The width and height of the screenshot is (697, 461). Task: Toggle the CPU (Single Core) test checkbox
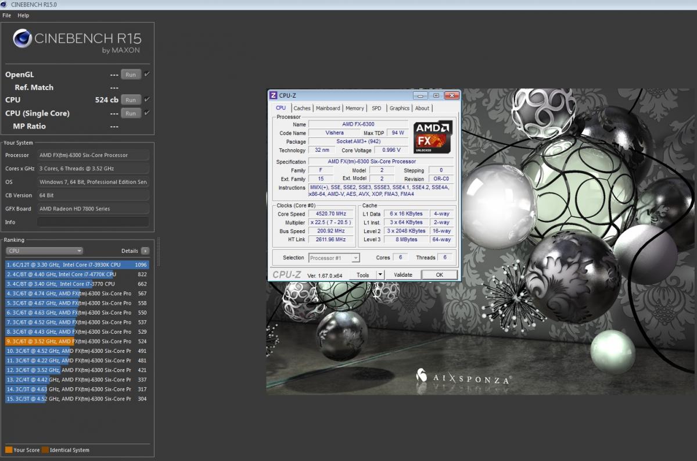(146, 113)
